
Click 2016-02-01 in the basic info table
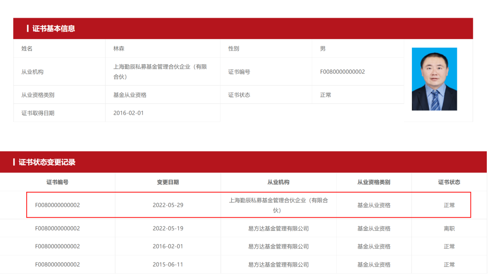128,113
